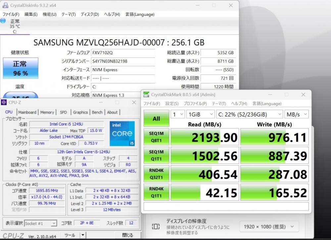Click the CrystalDiskInfo app icon in title bar
331x240 pixels.
pos(5,5)
